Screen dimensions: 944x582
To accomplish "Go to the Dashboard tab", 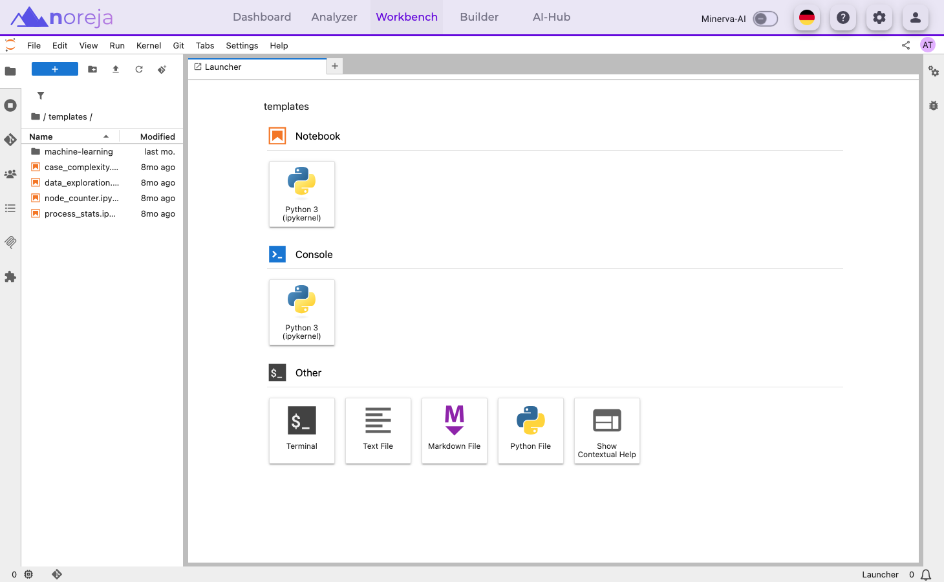I will [262, 17].
